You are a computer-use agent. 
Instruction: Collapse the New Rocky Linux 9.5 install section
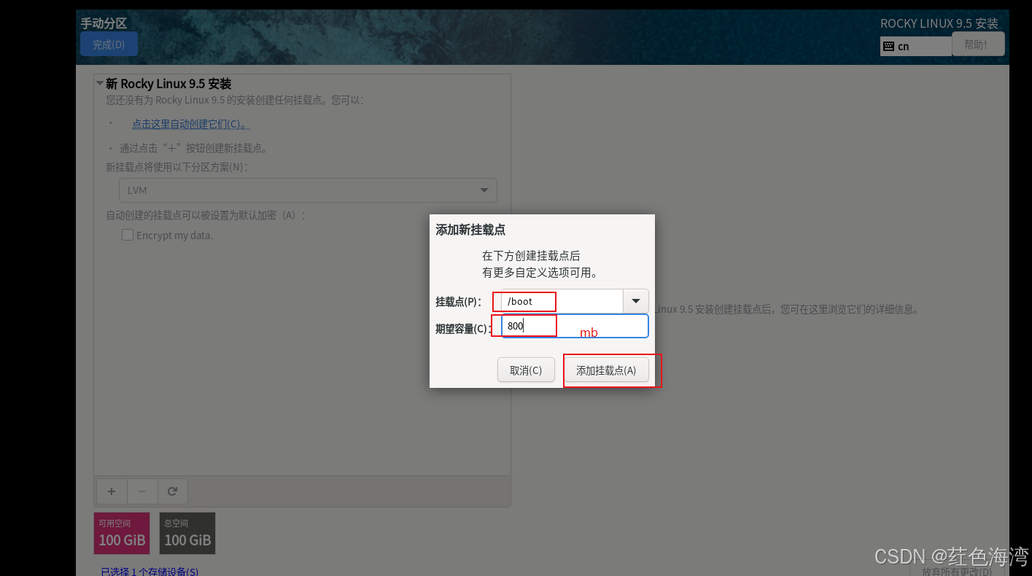coord(100,84)
